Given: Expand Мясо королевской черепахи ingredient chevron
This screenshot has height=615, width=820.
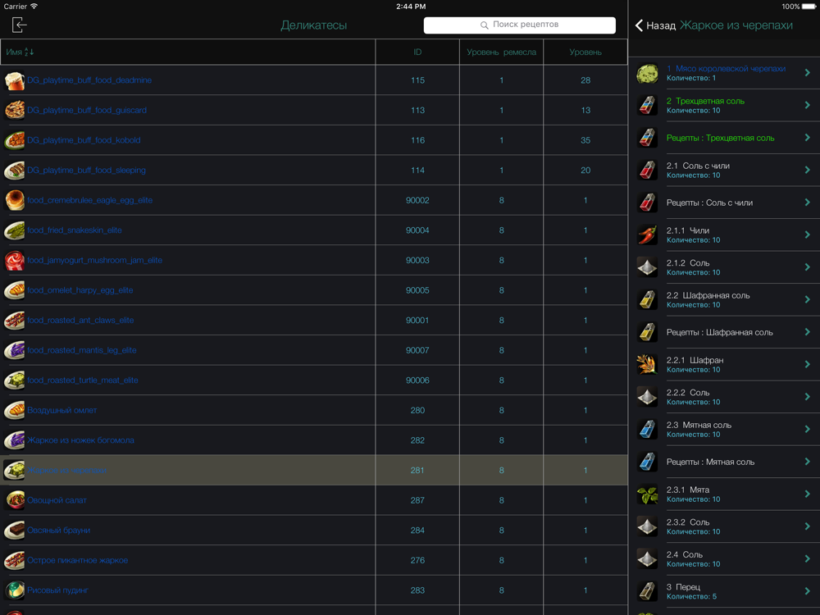Looking at the screenshot, I should point(808,73).
